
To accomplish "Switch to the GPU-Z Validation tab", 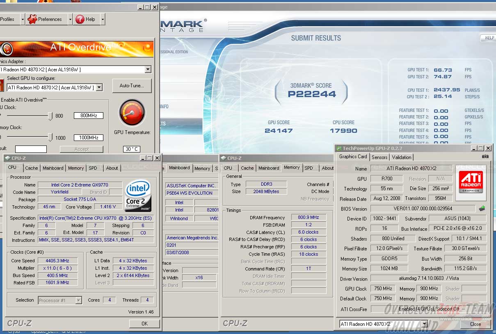I will [402, 157].
